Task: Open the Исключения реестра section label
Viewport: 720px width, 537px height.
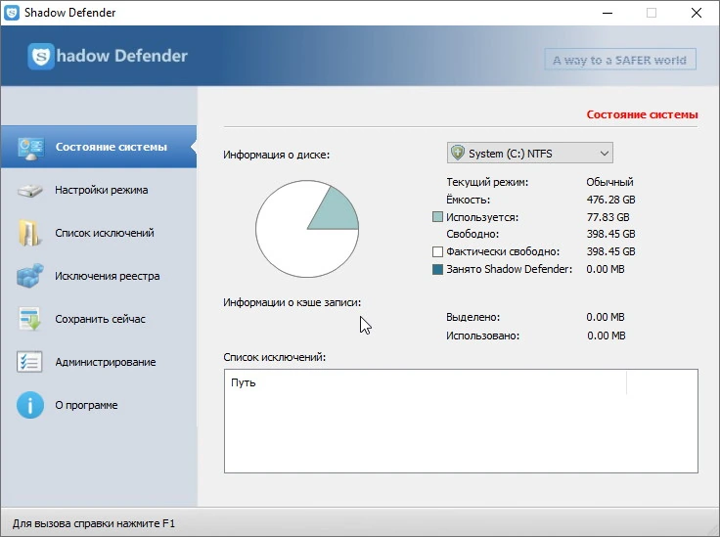Action: click(x=108, y=276)
